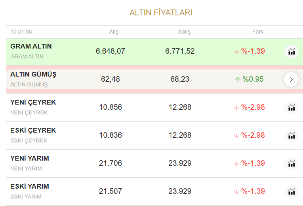Viewport: 303px width, 206px height.
Task: Open the YENİ ÇEYREK row title
Action: 33,102
